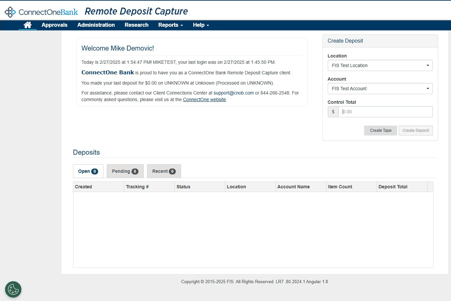Visit the ConnectOne website link
This screenshot has width=451, height=301.
click(x=205, y=99)
